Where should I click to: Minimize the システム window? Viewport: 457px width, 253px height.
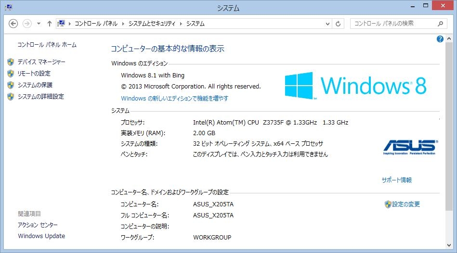[x=413, y=6]
